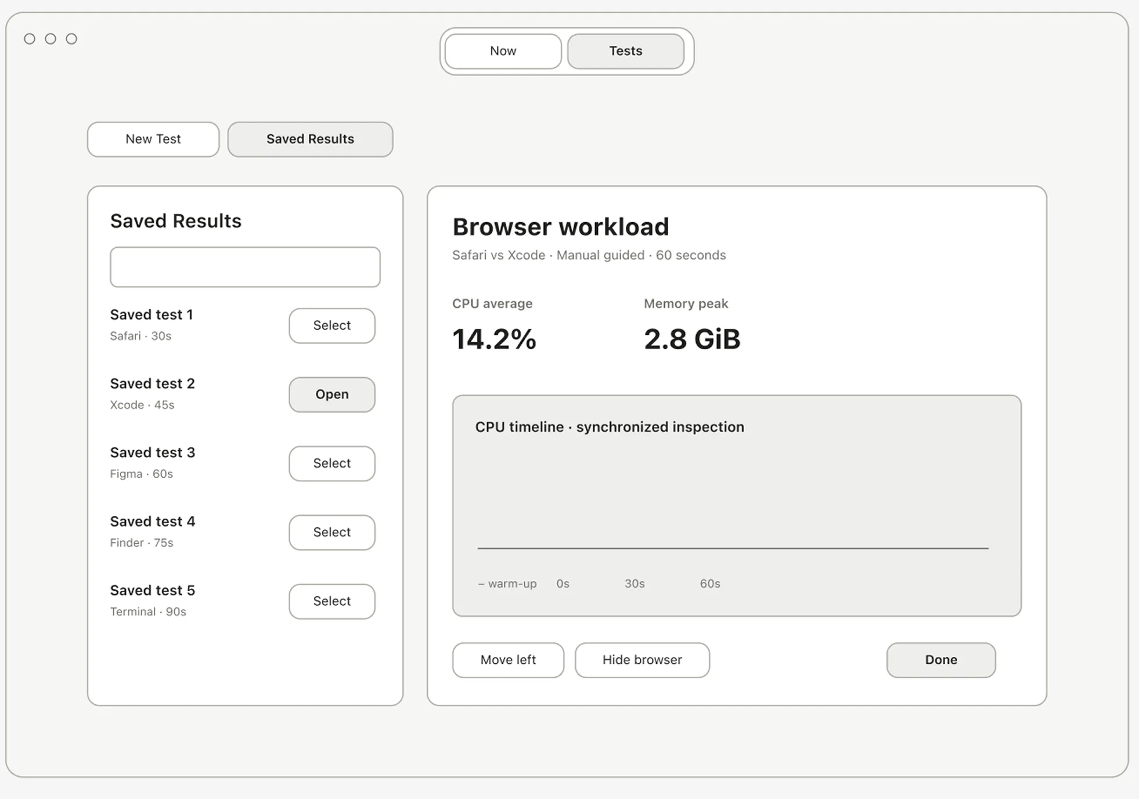The height and width of the screenshot is (799, 1139).
Task: Click the Saved test 3 title
Action: click(153, 453)
